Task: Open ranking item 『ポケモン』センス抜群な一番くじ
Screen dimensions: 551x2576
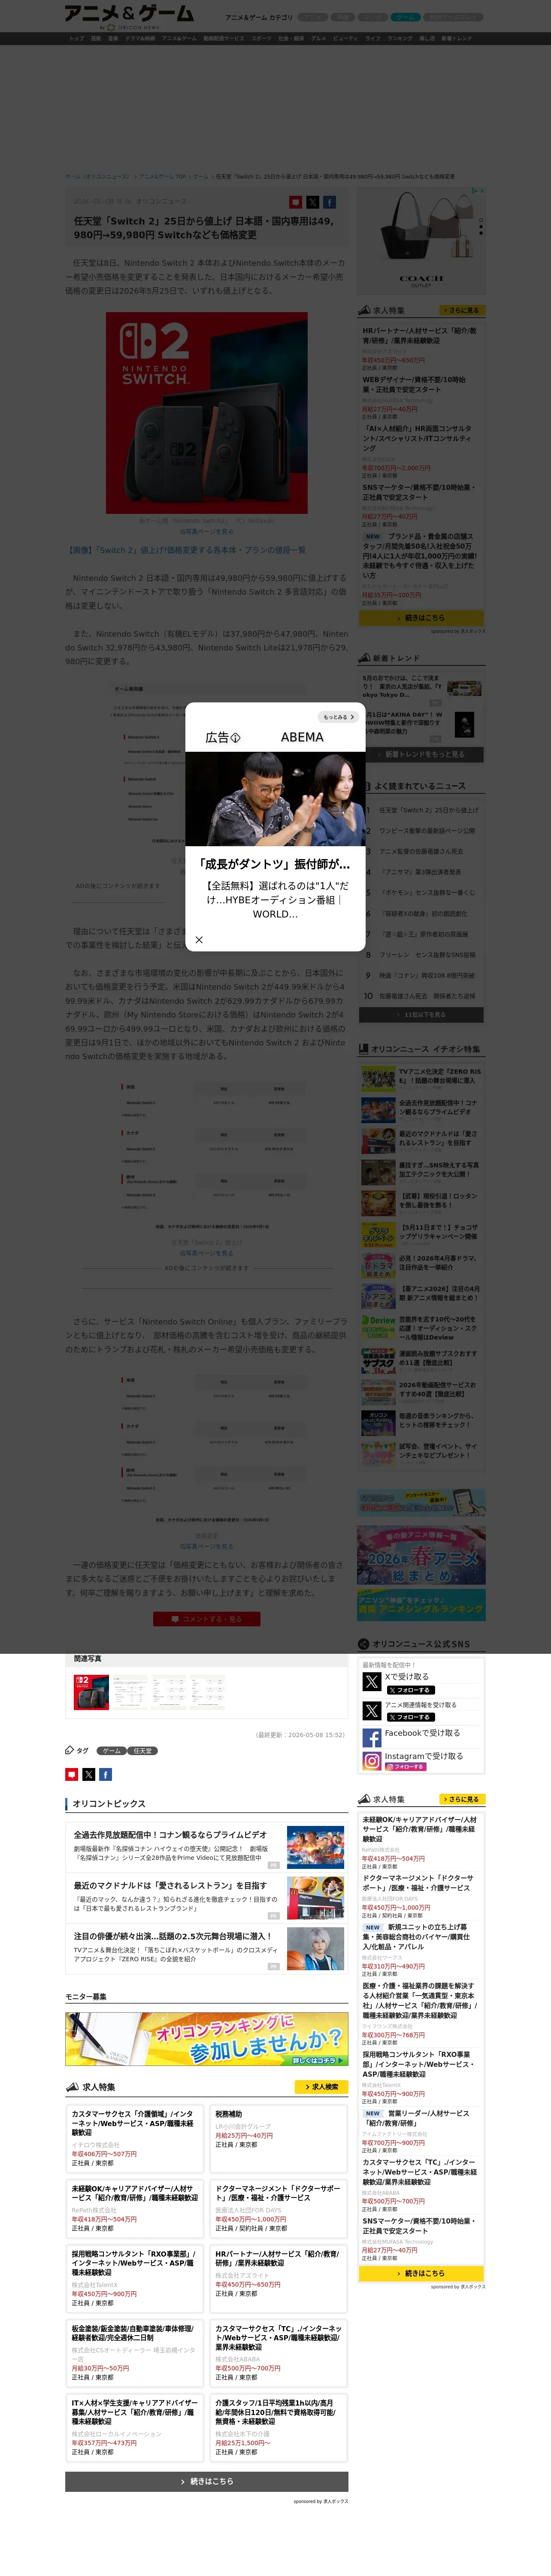Action: pyautogui.click(x=427, y=893)
